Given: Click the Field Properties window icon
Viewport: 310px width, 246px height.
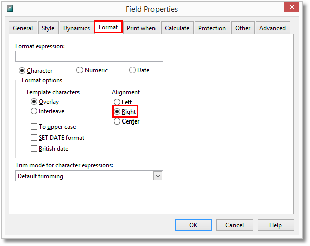Looking at the screenshot, I should (10, 9).
